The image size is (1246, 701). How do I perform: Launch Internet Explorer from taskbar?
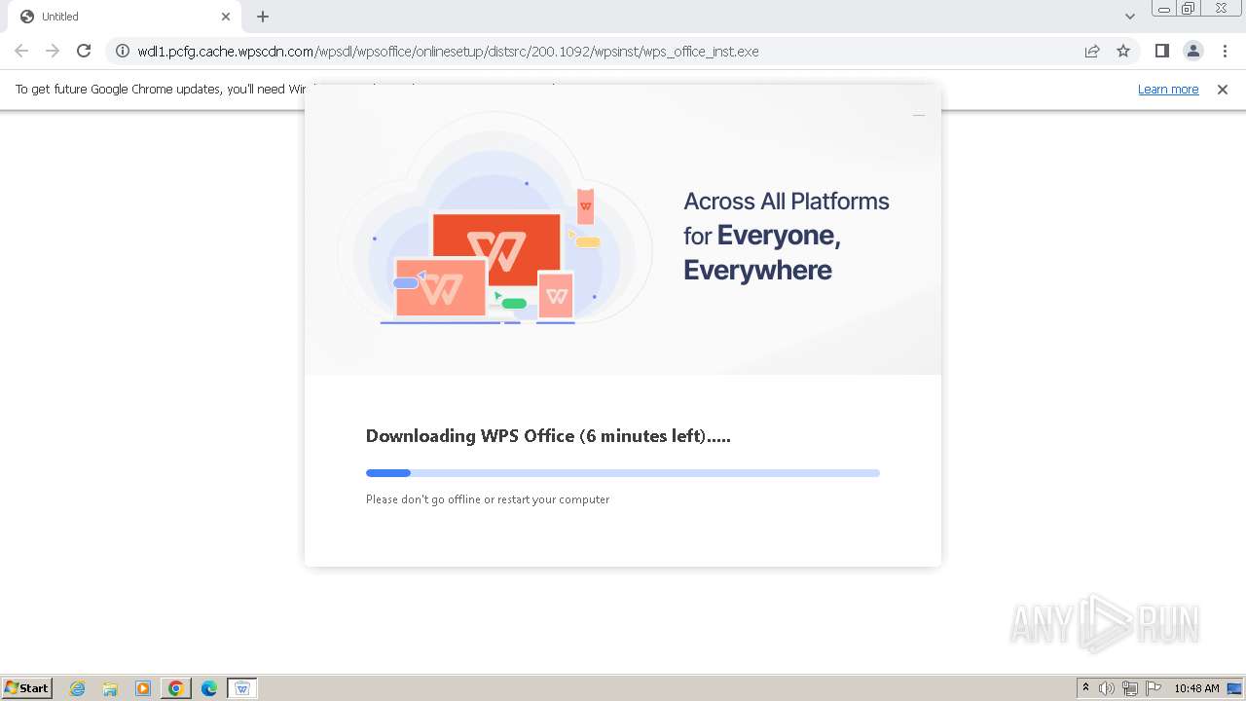point(78,688)
